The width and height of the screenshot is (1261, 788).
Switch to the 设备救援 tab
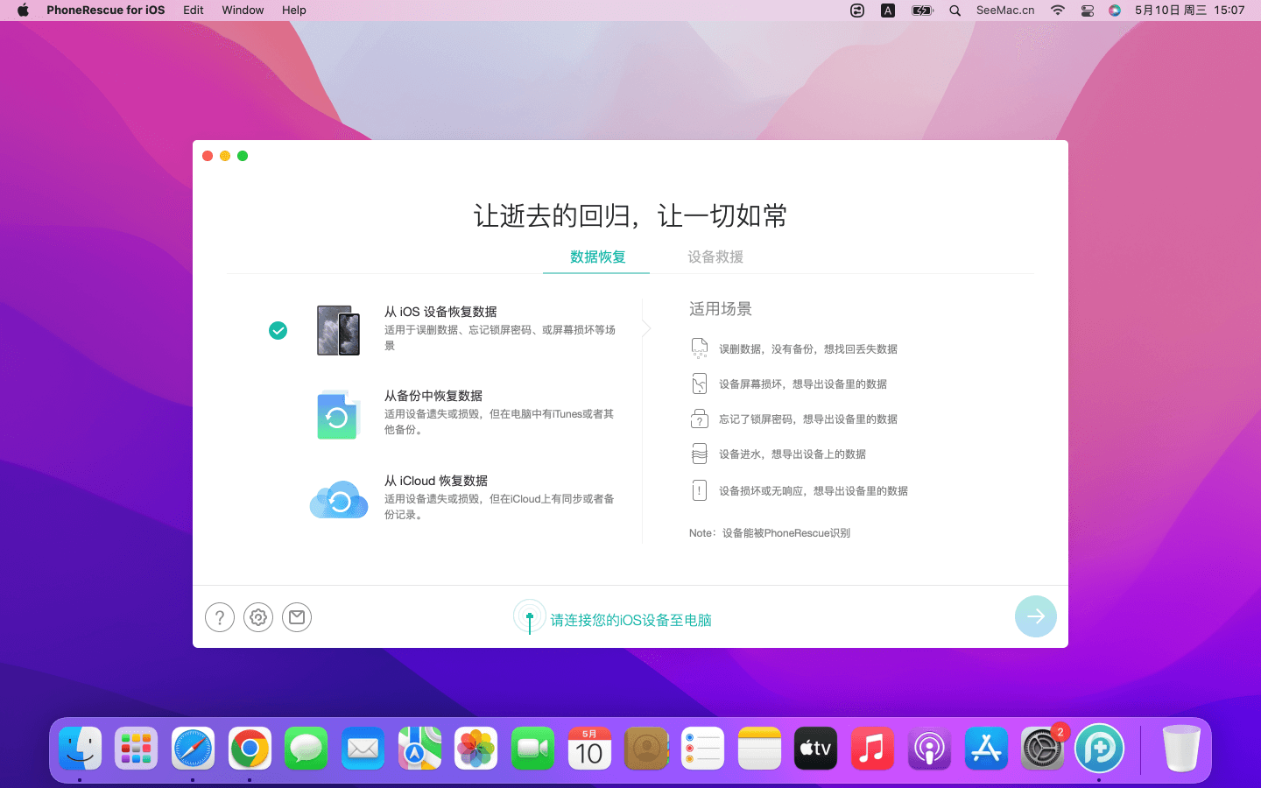pos(715,257)
